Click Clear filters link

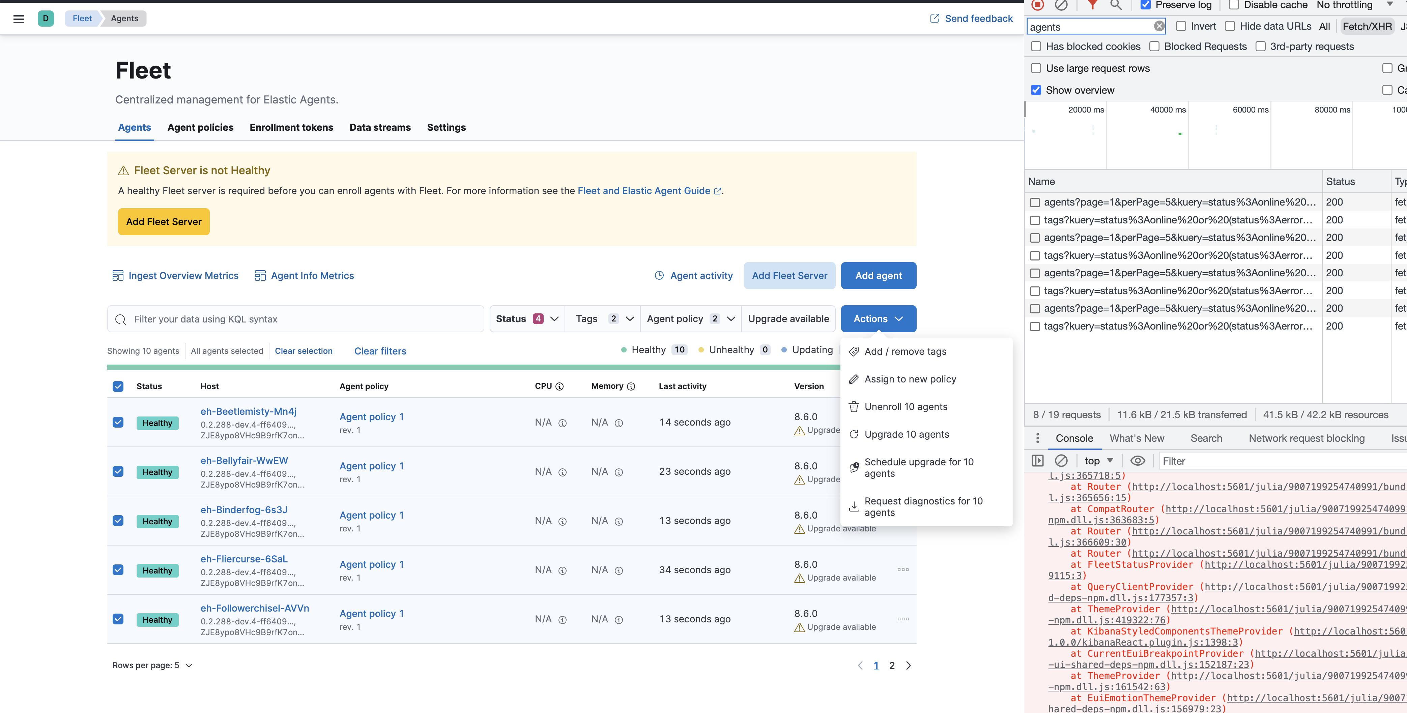pyautogui.click(x=380, y=351)
